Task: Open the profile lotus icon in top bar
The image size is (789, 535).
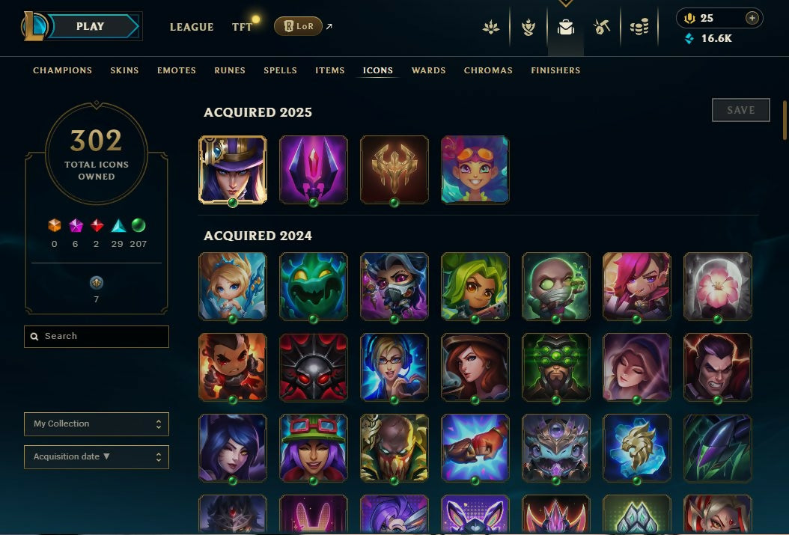Action: 490,27
